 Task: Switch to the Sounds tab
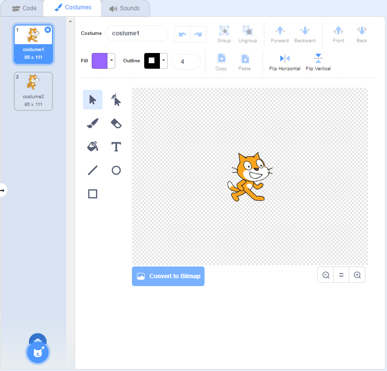(125, 8)
